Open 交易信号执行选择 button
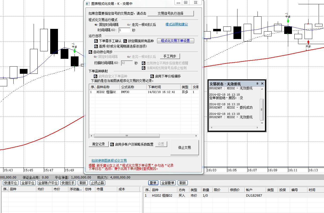This screenshot has height=213, width=324. point(170,13)
